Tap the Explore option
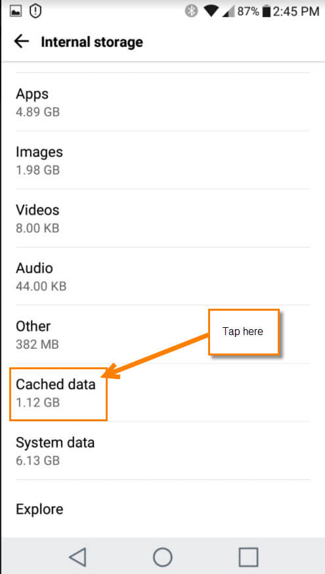 [163, 509]
